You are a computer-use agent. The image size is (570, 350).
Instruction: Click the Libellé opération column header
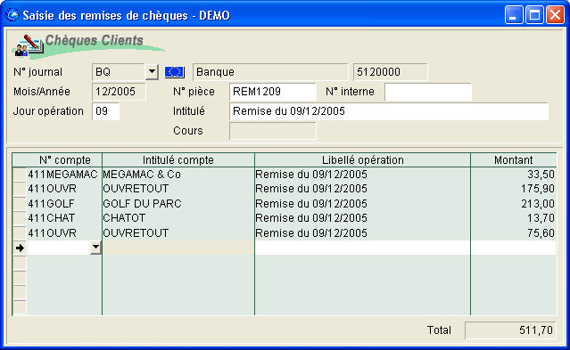coord(363,160)
